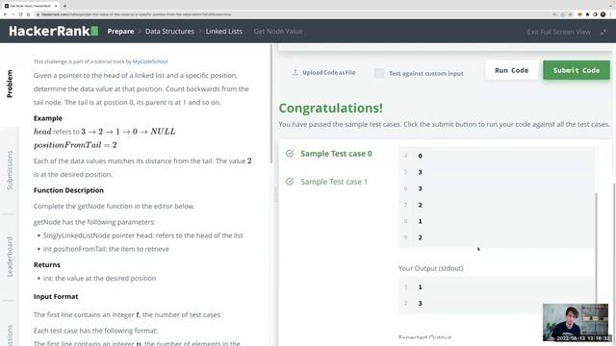This screenshot has width=616, height=346.
Task: Click the Run Code button
Action: [511, 70]
